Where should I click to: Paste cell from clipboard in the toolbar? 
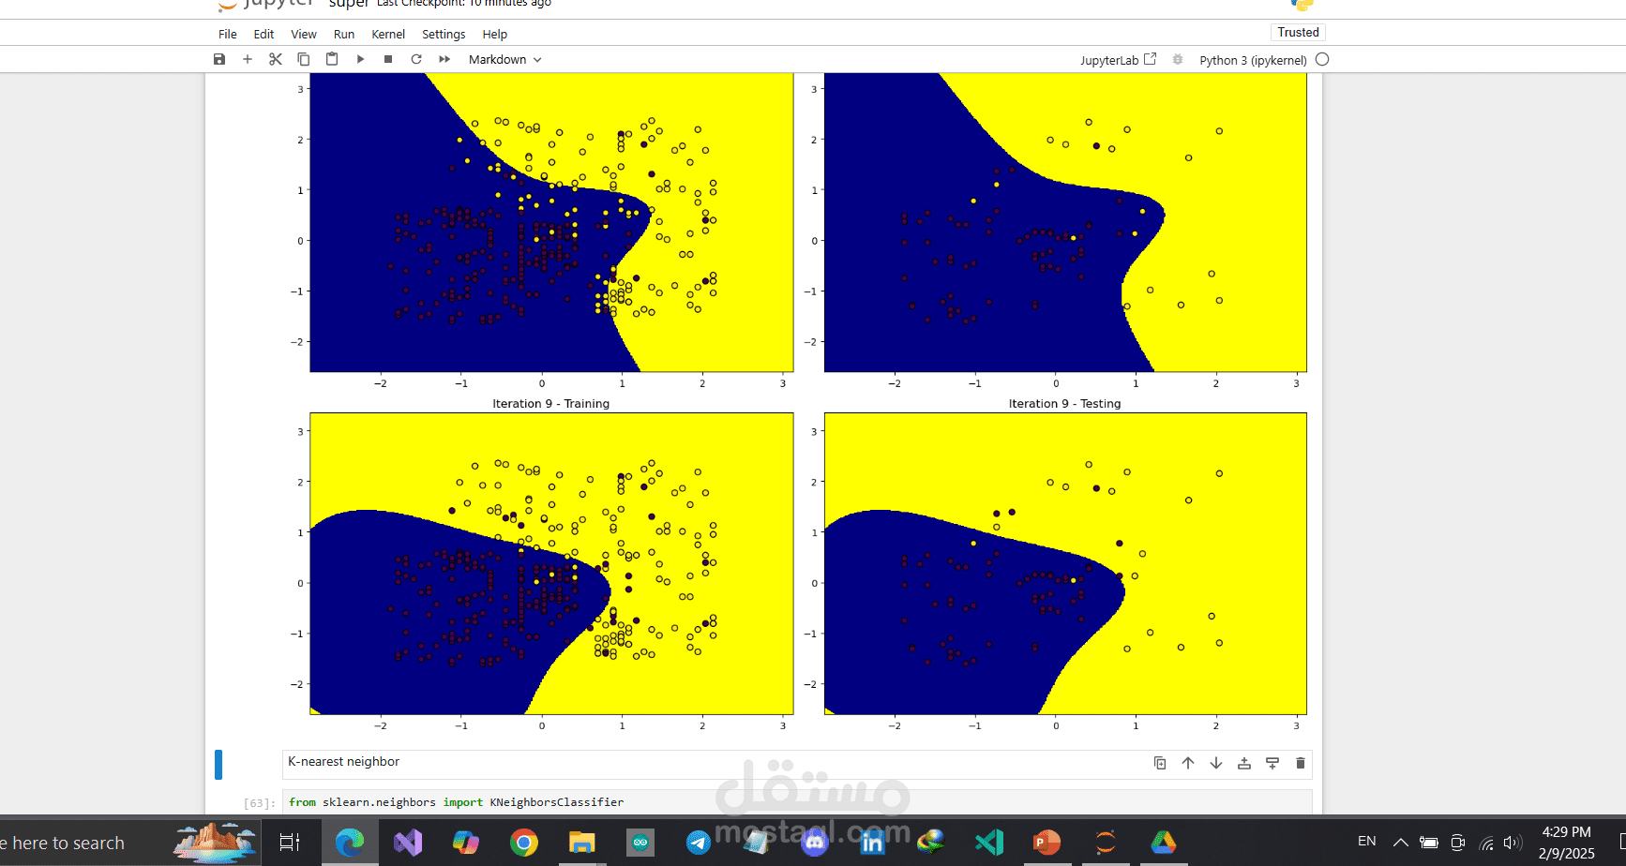click(332, 59)
